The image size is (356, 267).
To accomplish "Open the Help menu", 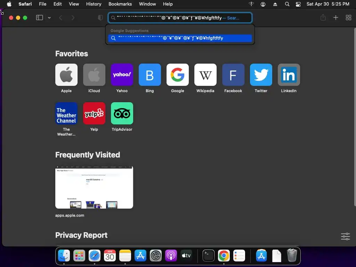I will [x=168, y=4].
